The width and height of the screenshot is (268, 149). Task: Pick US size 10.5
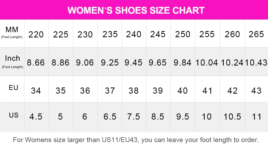click(x=232, y=117)
